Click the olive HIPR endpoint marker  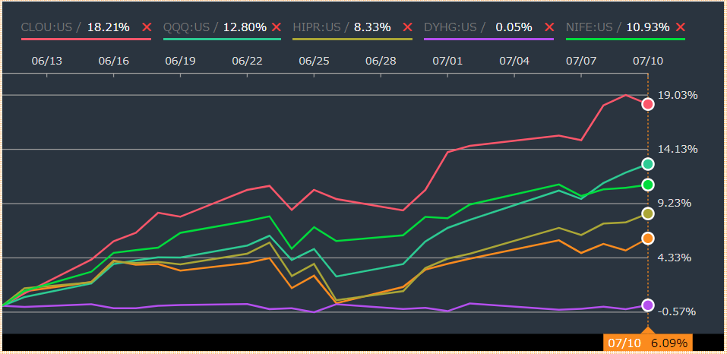click(648, 213)
